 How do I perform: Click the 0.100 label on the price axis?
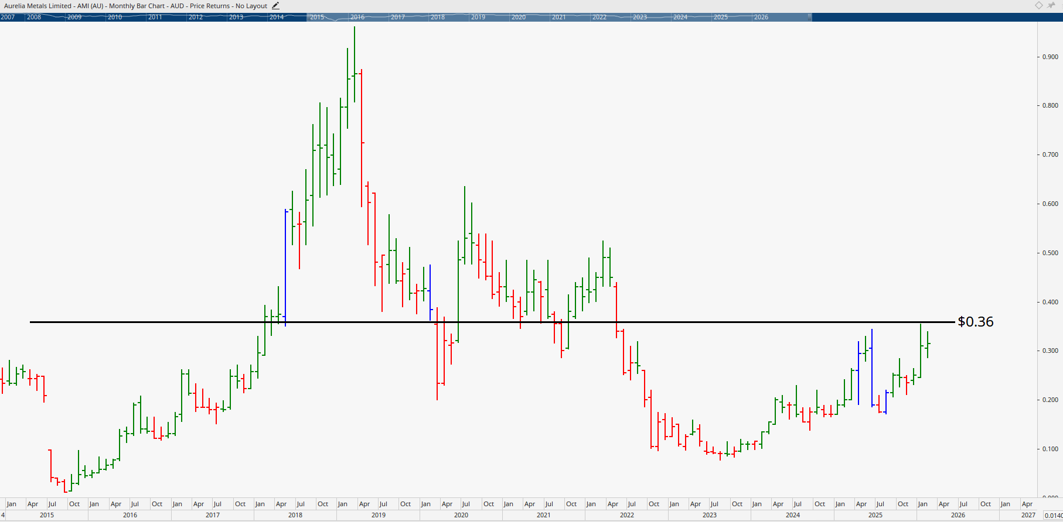(1050, 449)
